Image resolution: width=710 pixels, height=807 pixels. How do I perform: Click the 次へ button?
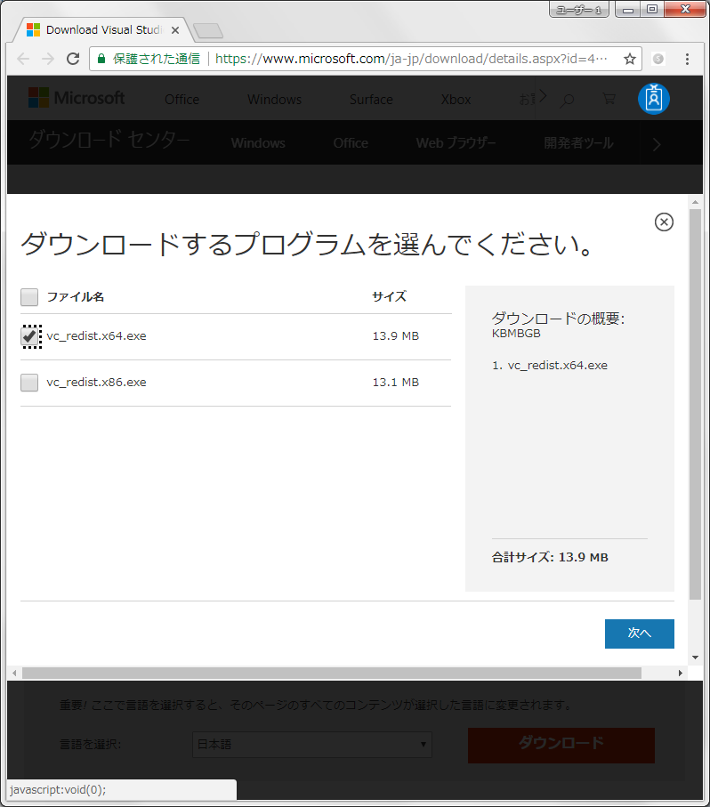pos(639,633)
